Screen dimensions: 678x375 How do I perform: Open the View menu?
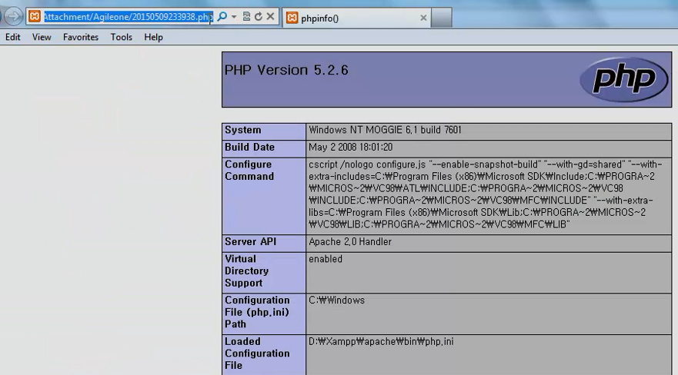point(42,37)
